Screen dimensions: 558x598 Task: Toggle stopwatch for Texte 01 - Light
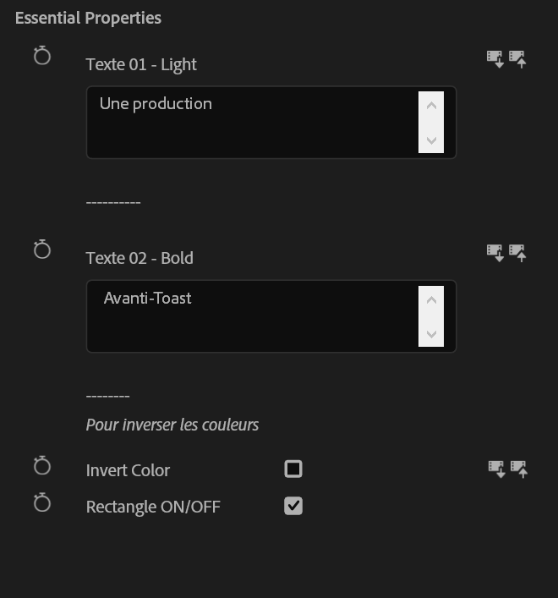click(42, 57)
